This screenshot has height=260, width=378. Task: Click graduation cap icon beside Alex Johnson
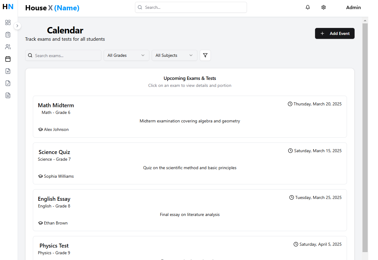click(x=40, y=129)
